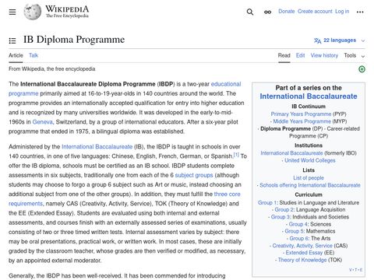Open the List of people link
Image resolution: width=374 pixels, height=280 pixels.
[309, 178]
